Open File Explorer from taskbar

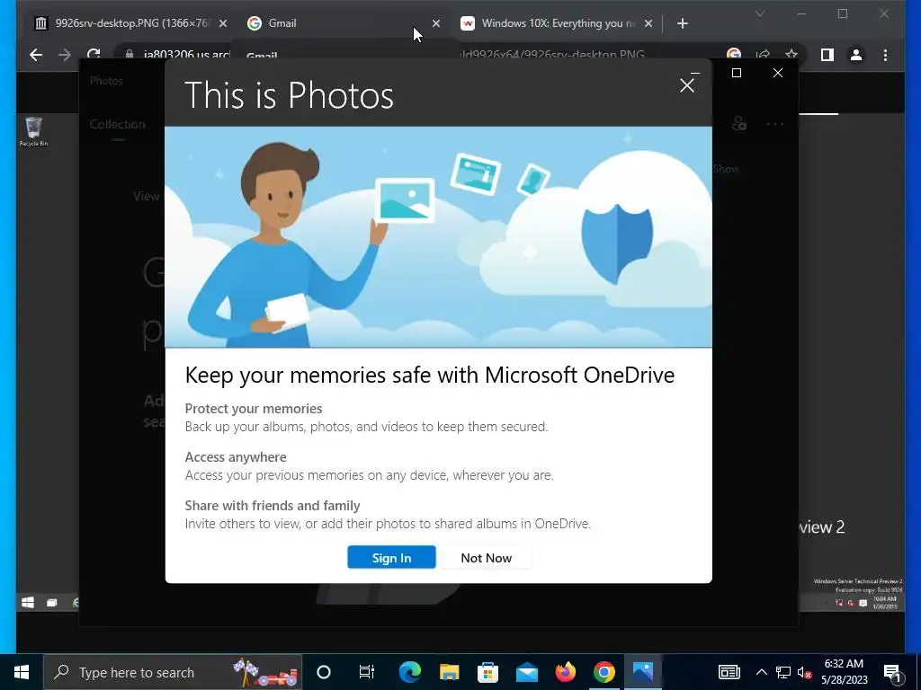(450, 672)
